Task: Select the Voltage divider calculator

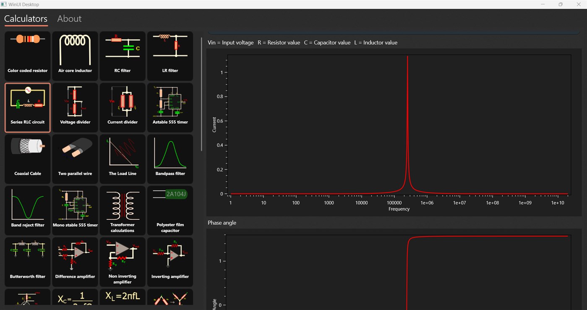Action: (x=75, y=107)
